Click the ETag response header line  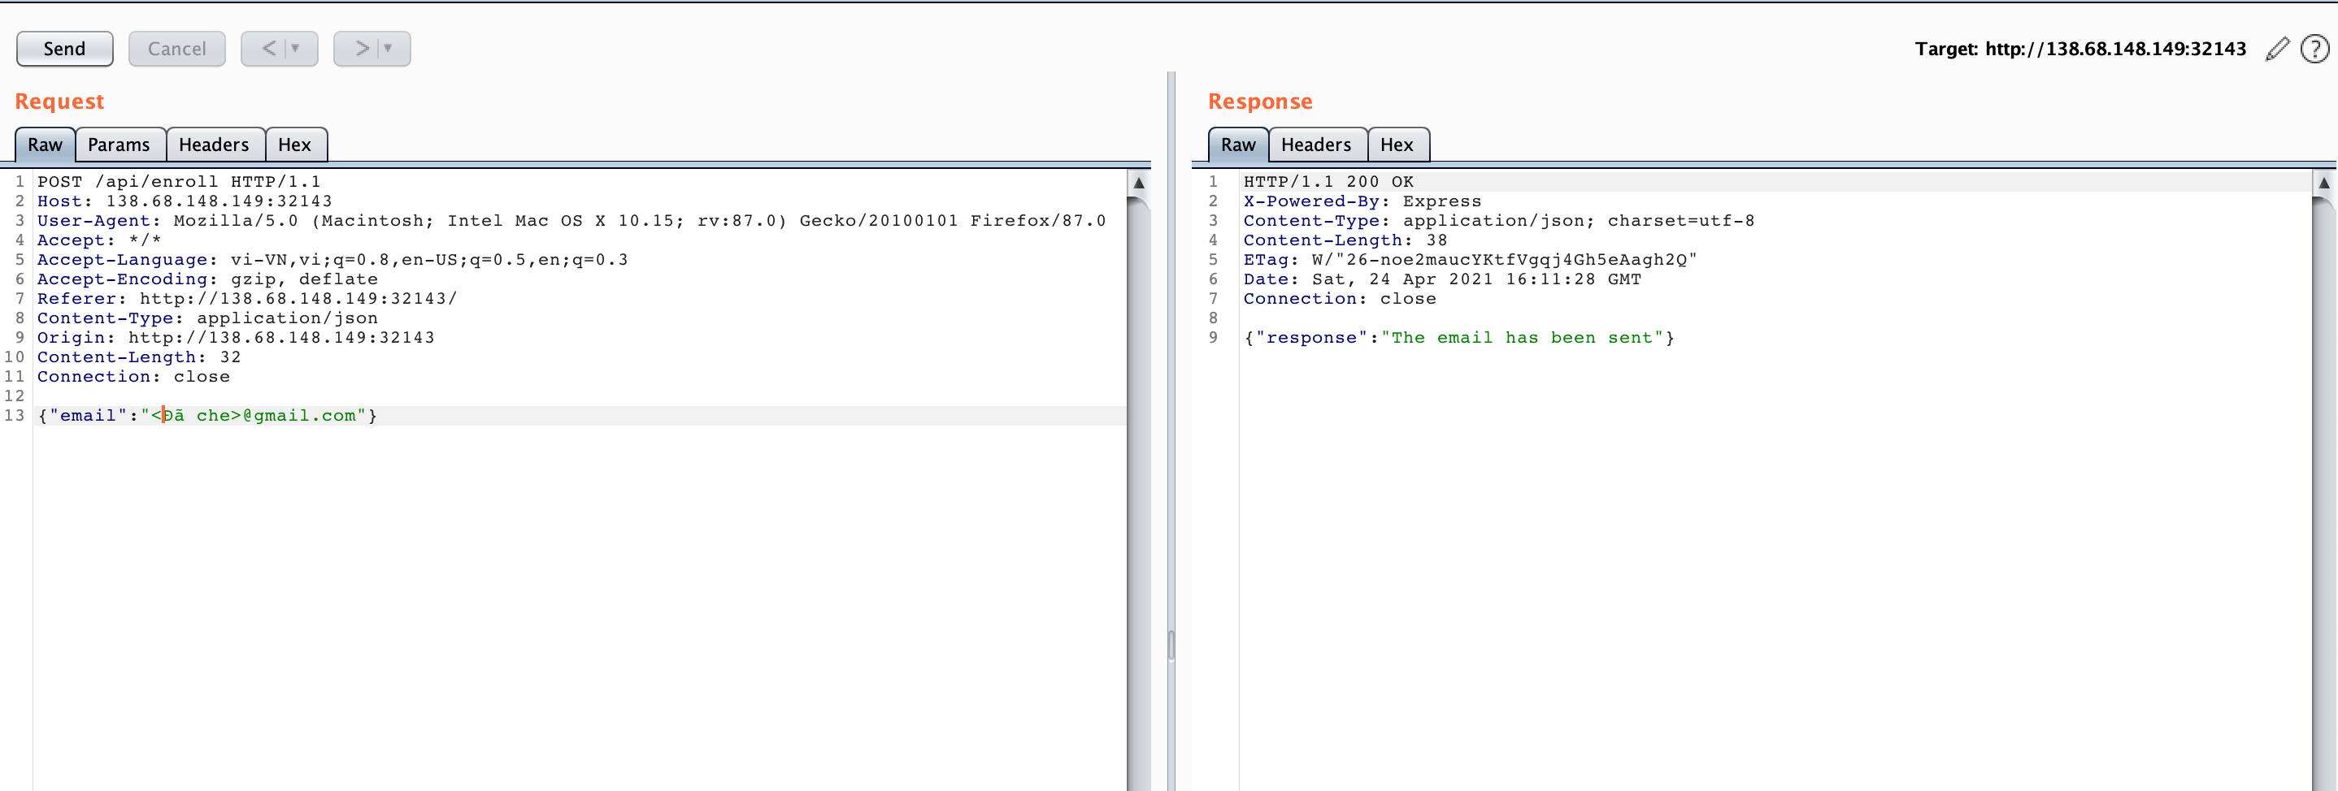(x=1471, y=259)
